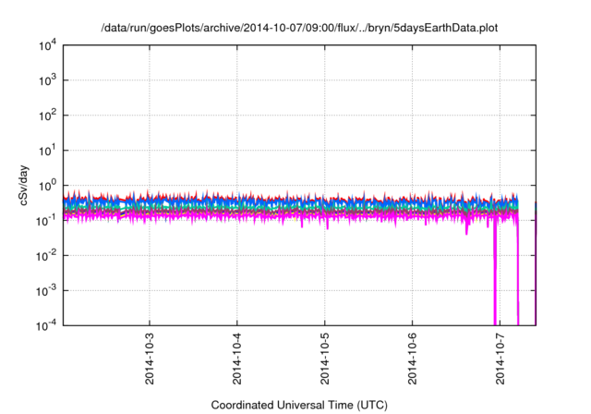Click the 10^1 y-axis tick label
Screen dimensions: 591x414
click(47, 151)
